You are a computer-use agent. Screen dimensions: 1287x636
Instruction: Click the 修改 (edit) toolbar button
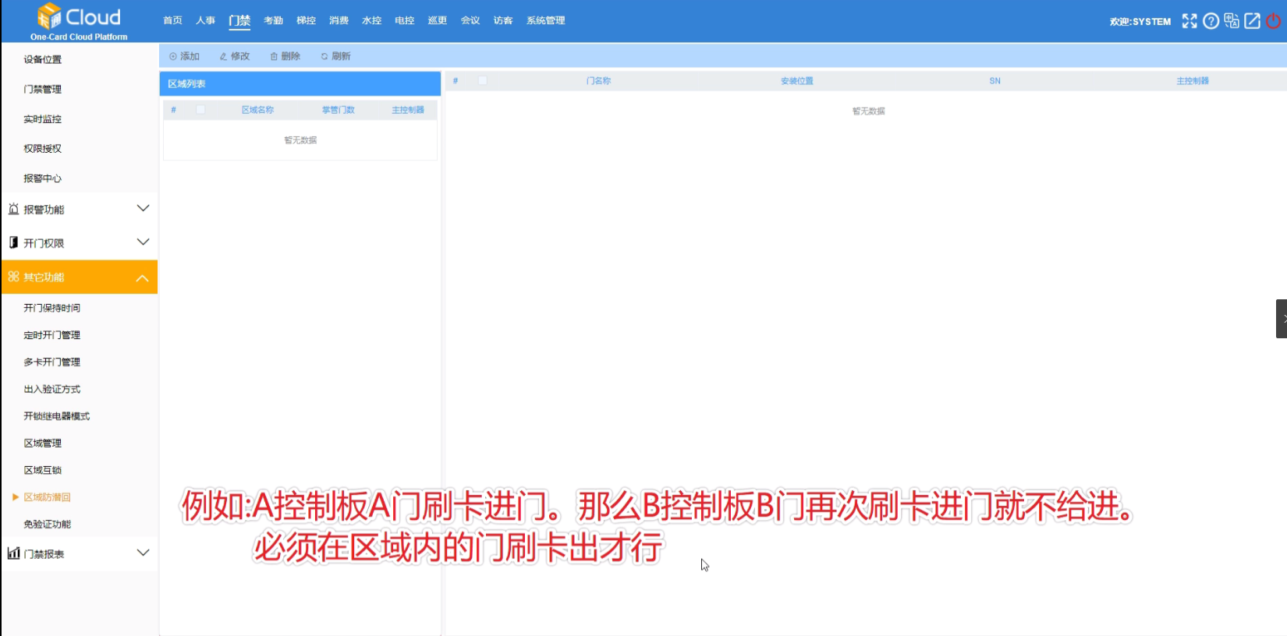pyautogui.click(x=235, y=56)
